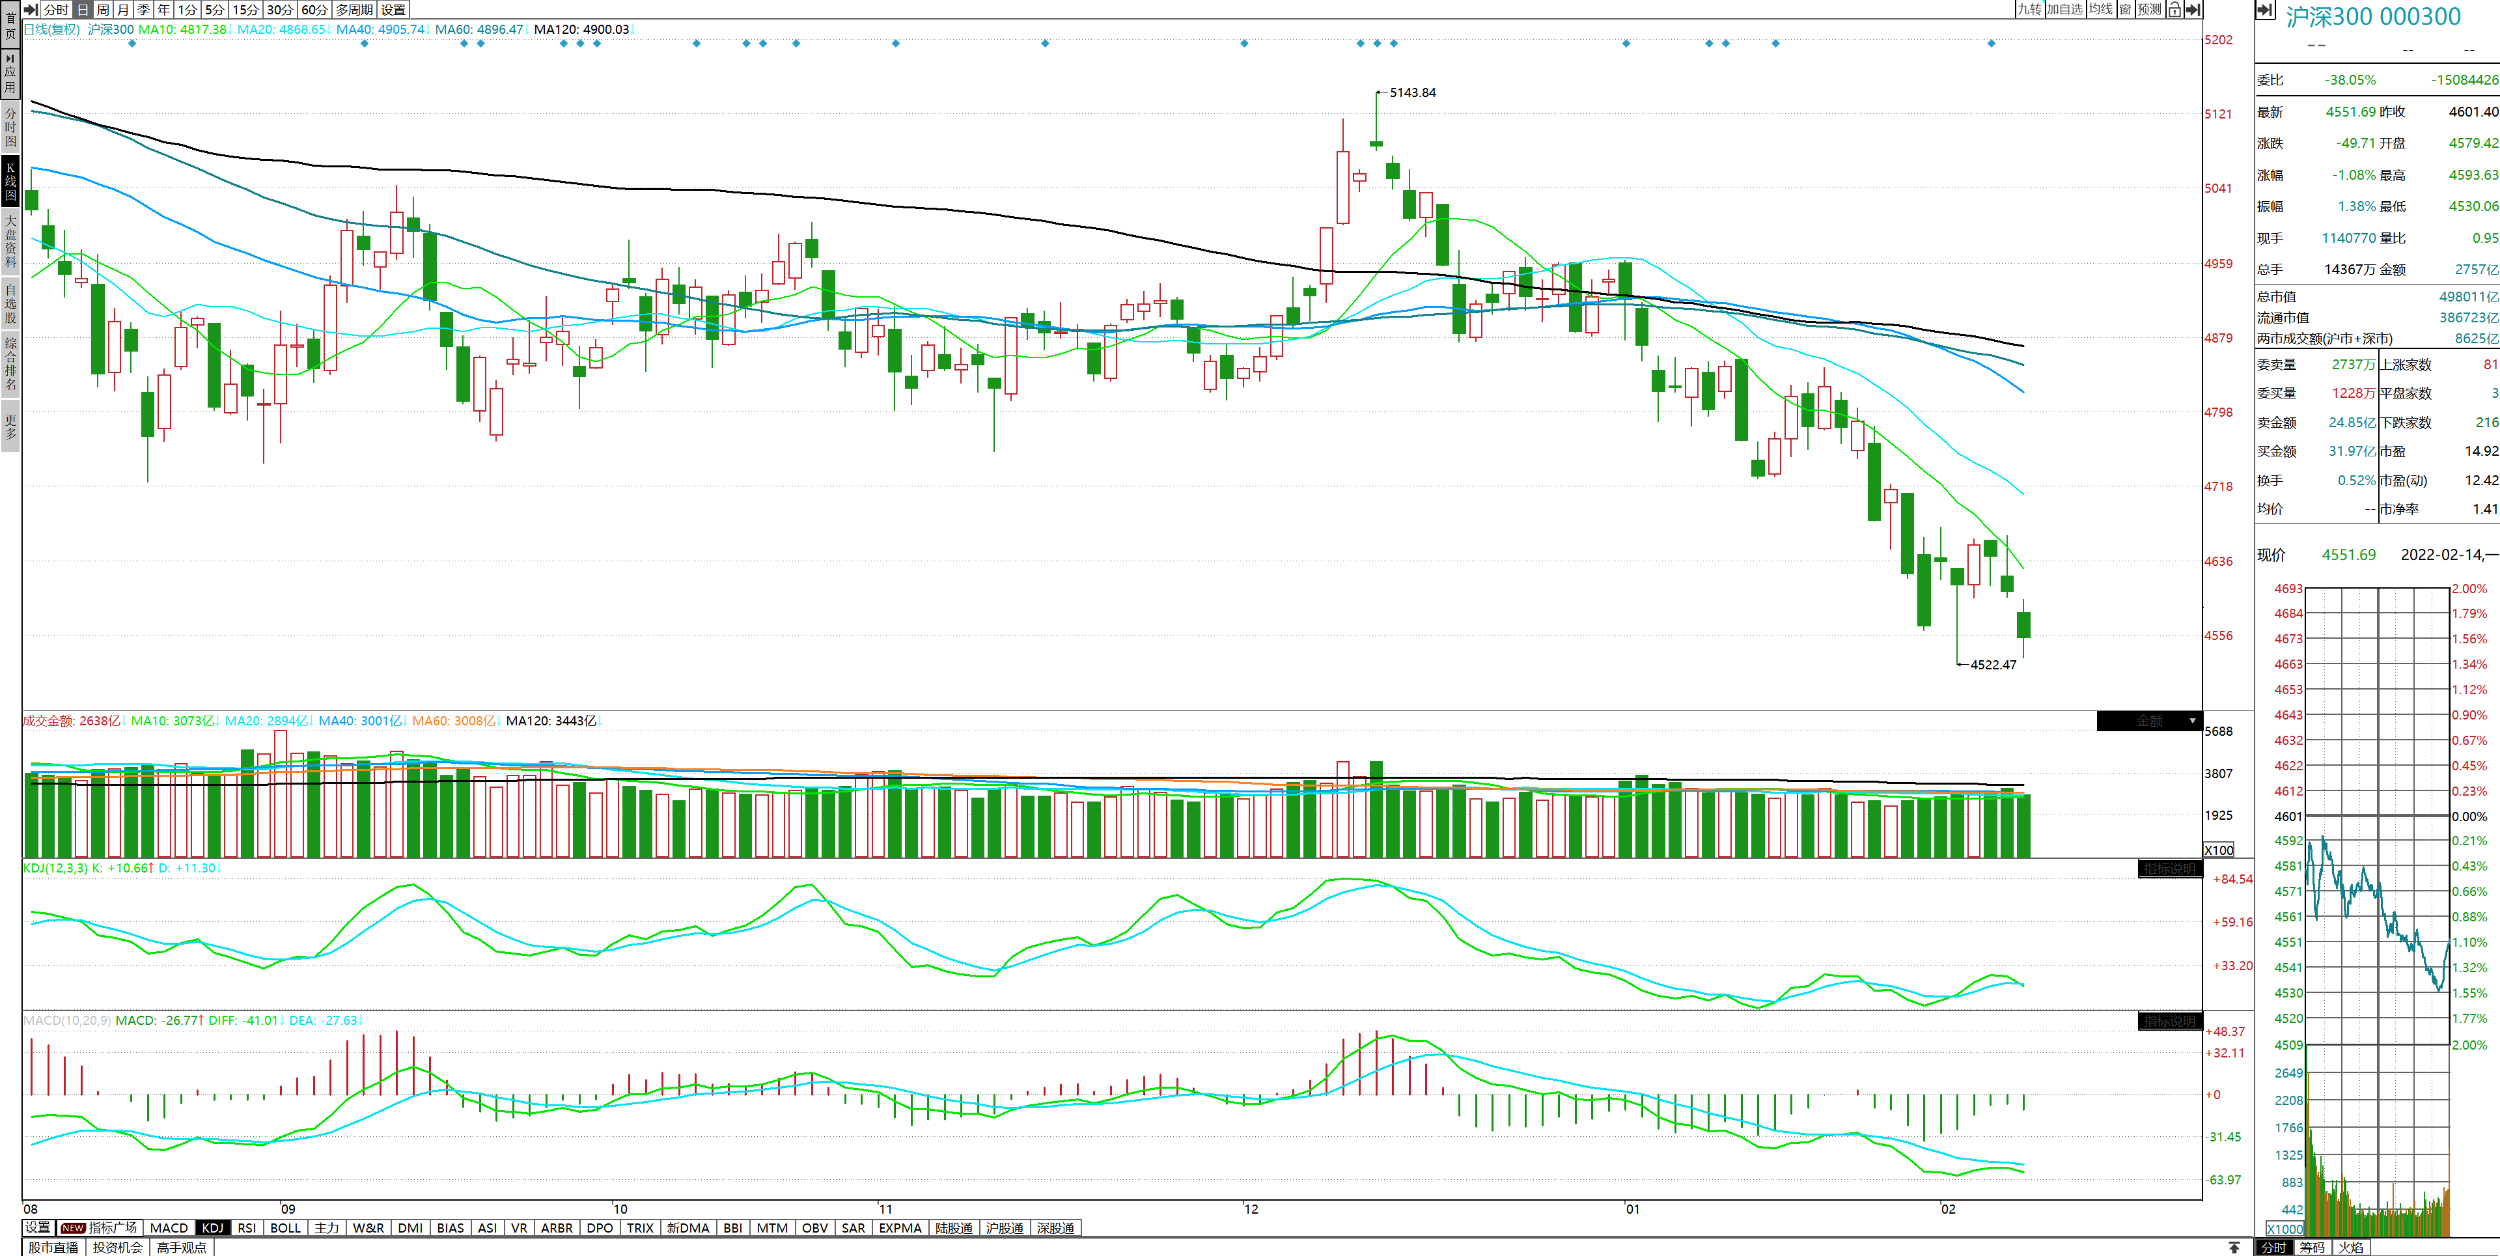The width and height of the screenshot is (2500, 1256).
Task: Open 首页 from the left sidebar
Action: pos(10,25)
